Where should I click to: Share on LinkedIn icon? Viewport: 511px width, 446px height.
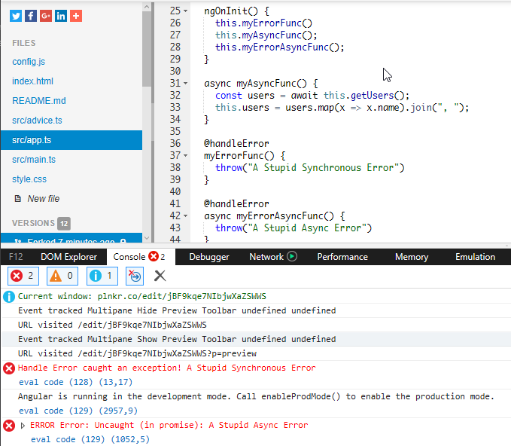pyautogui.click(x=61, y=16)
